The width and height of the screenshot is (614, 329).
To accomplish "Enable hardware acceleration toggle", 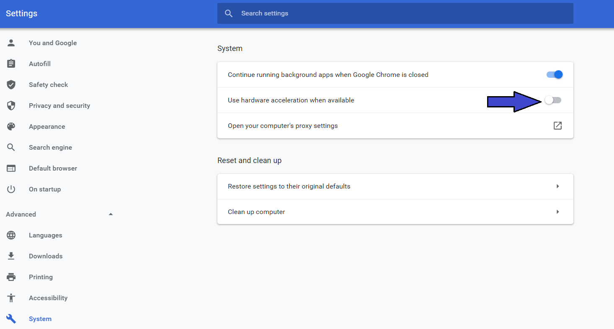I will point(553,100).
